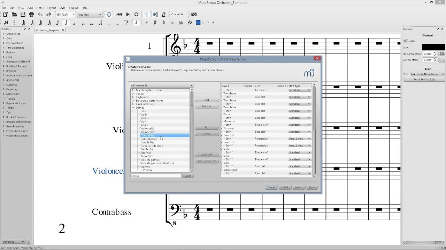
Task: Open the Help menu
Action: pos(84,8)
